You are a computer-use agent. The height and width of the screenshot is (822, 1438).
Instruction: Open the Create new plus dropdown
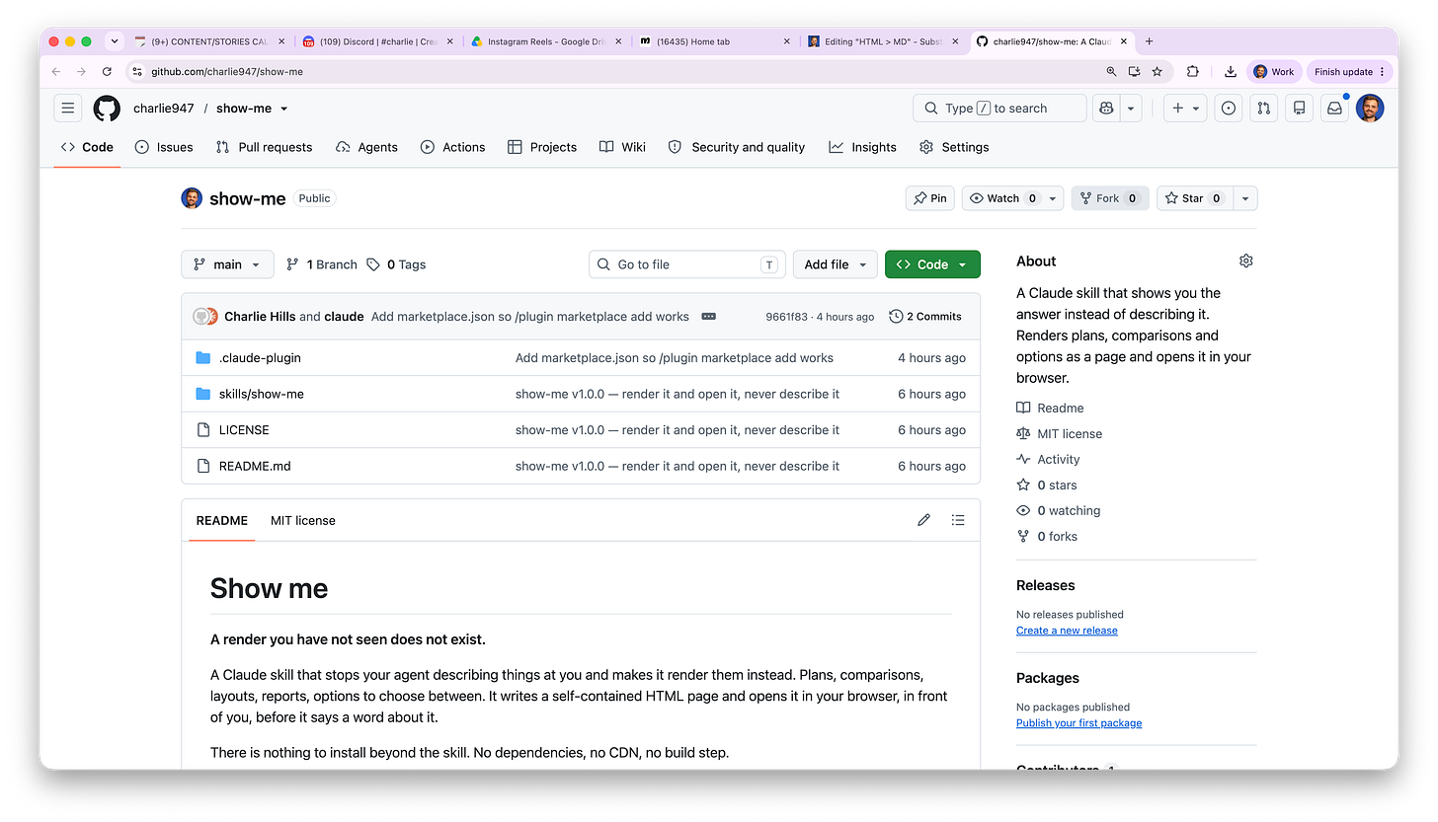[x=1185, y=109]
